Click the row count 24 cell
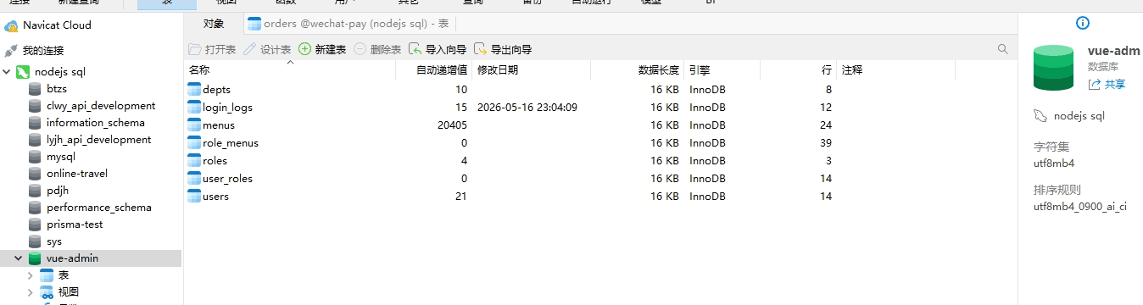 tap(826, 125)
